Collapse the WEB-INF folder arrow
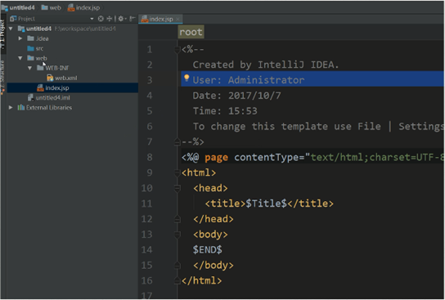 [x=29, y=68]
